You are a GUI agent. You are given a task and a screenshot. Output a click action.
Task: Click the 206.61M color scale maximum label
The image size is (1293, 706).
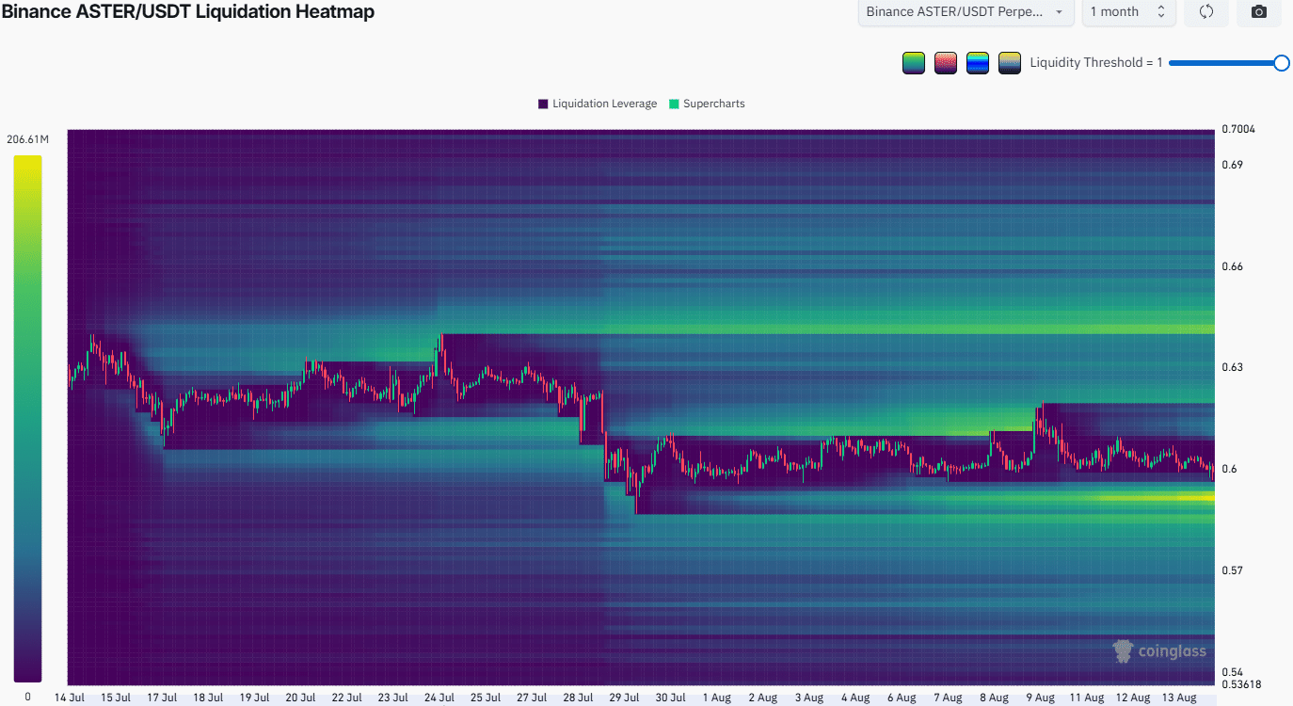[27, 139]
